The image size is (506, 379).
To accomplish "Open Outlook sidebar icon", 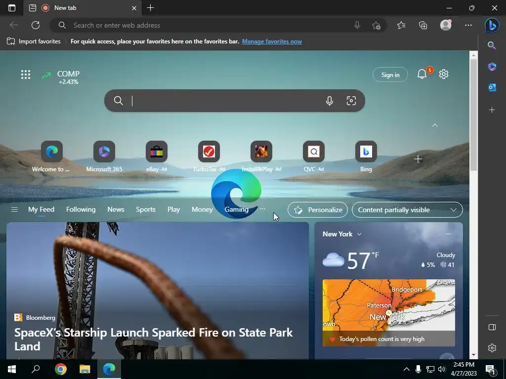I will click(x=492, y=87).
